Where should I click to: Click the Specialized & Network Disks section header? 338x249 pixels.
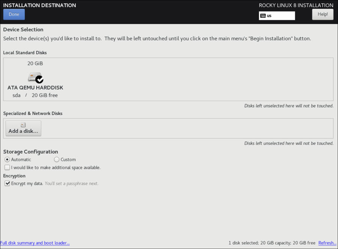(x=32, y=113)
